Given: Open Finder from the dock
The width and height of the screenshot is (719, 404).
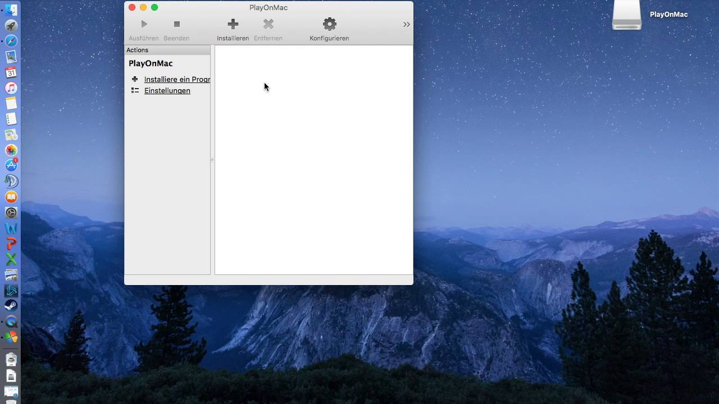Looking at the screenshot, I should point(11,10).
